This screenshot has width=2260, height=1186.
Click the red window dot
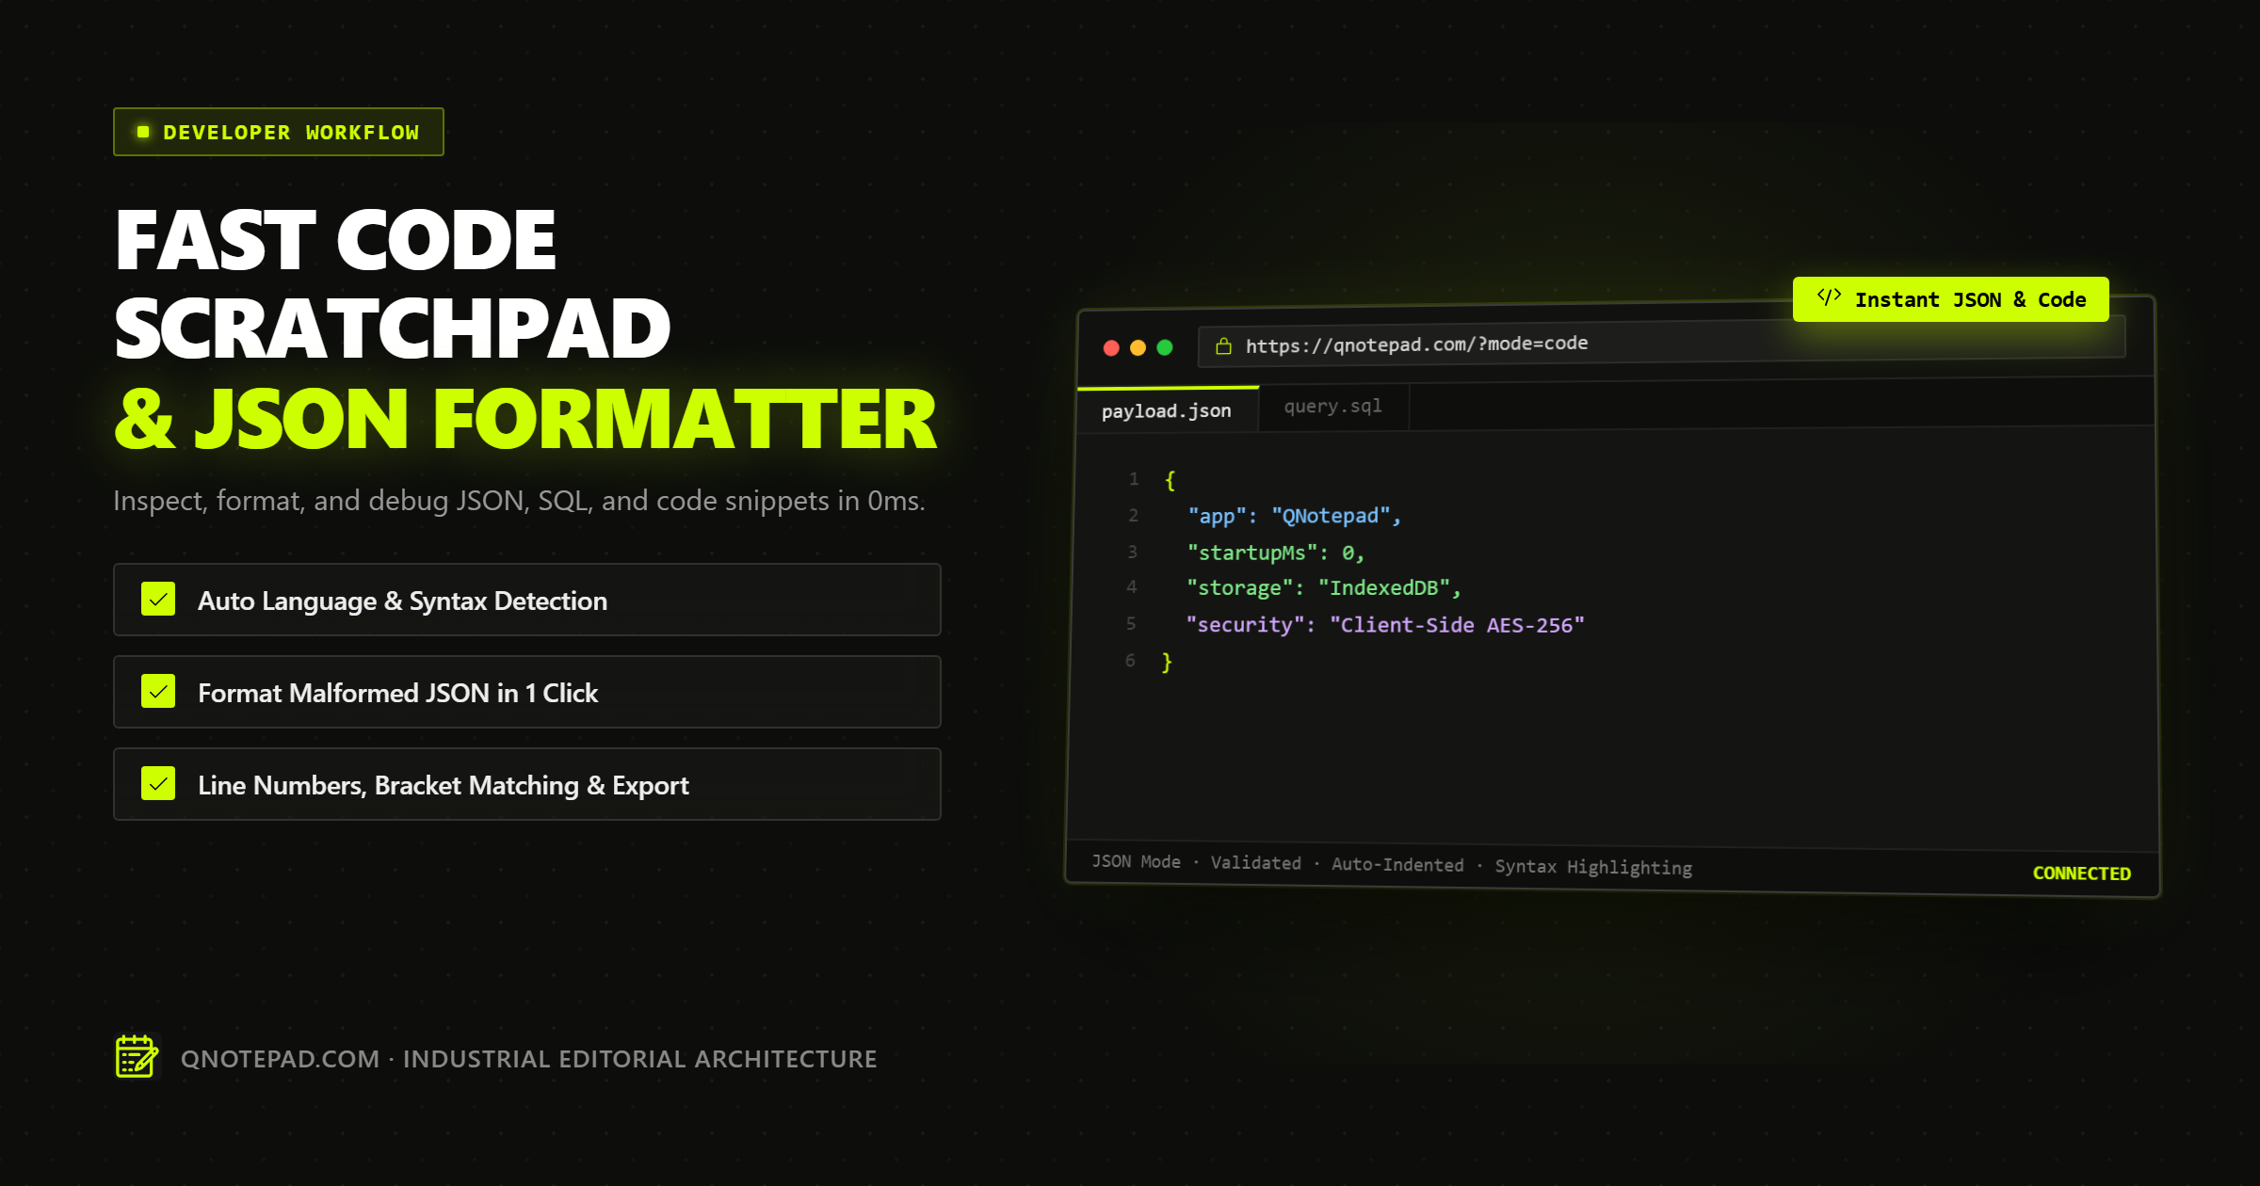coord(1111,348)
